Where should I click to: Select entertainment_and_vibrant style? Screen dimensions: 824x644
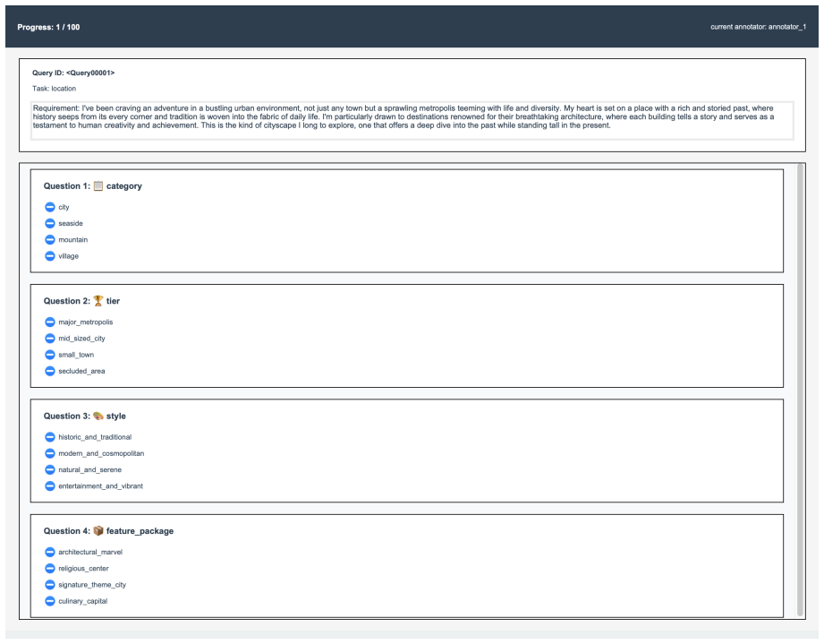[x=50, y=486]
